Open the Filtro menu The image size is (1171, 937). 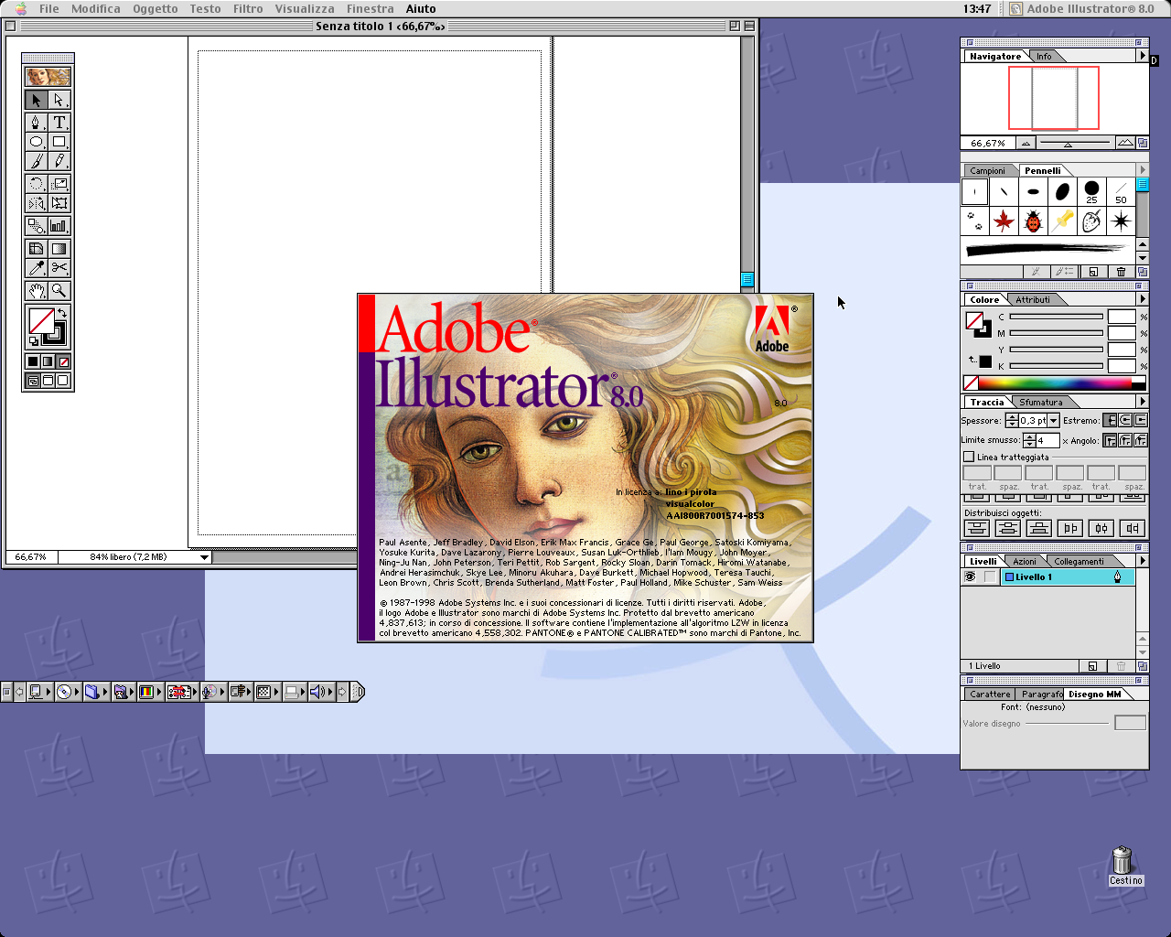click(248, 8)
